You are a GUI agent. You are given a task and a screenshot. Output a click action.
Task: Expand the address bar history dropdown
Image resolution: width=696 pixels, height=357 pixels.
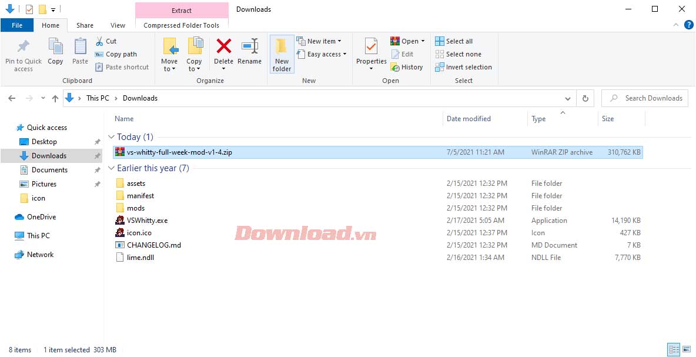pyautogui.click(x=568, y=99)
